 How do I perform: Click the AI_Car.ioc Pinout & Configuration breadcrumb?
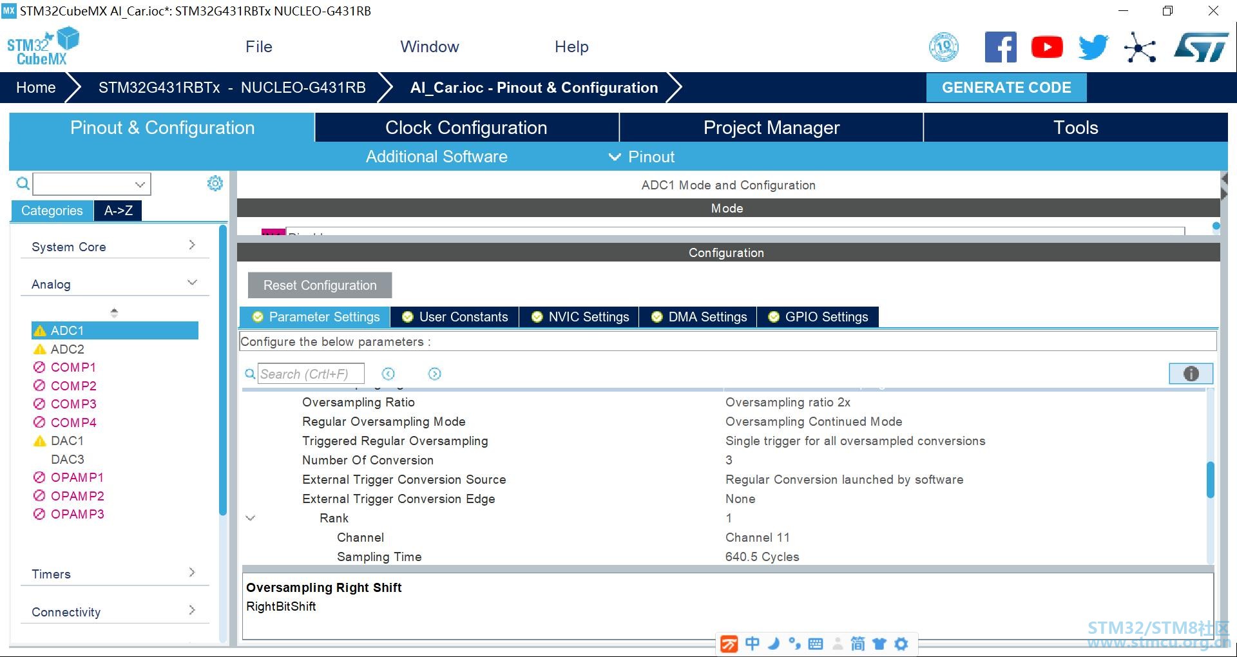[534, 88]
